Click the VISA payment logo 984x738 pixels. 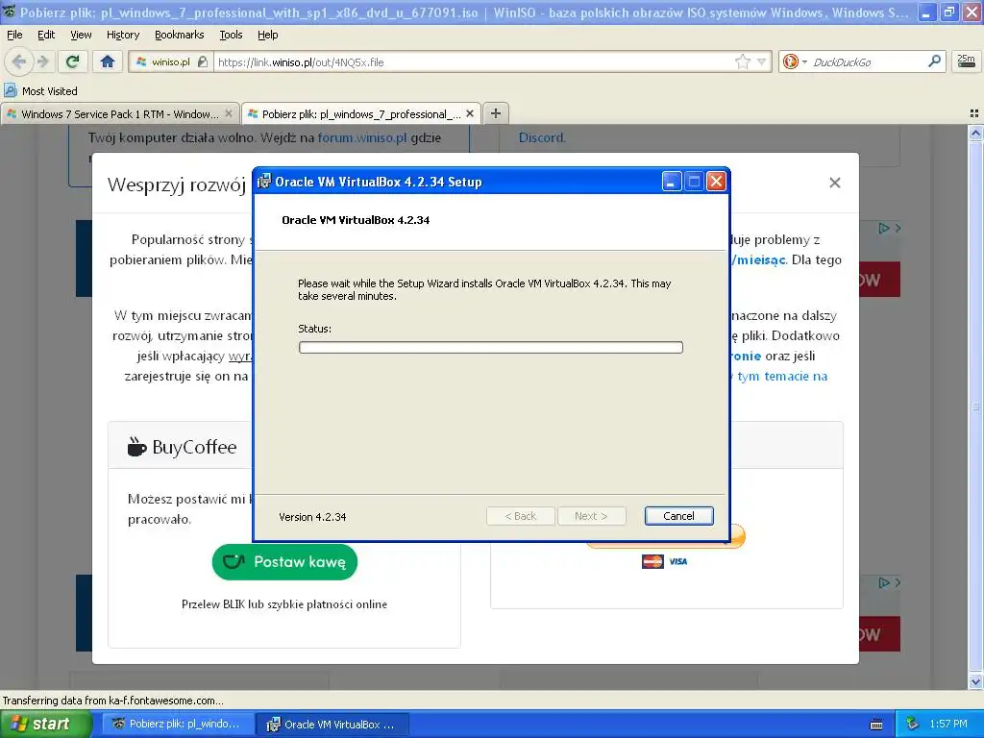[677, 561]
